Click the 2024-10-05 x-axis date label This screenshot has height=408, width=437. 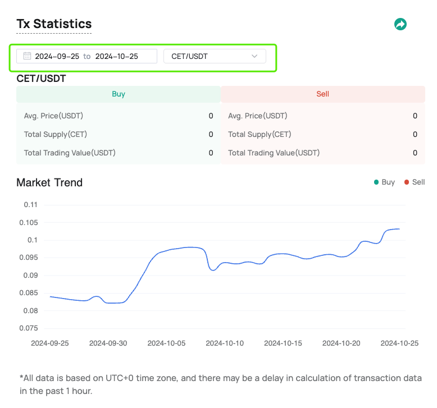166,343
